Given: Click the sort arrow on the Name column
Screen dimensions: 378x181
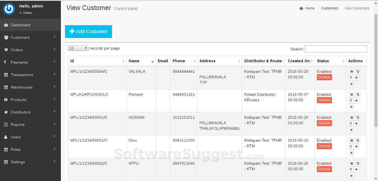Looking at the screenshot, I should 153,62.
